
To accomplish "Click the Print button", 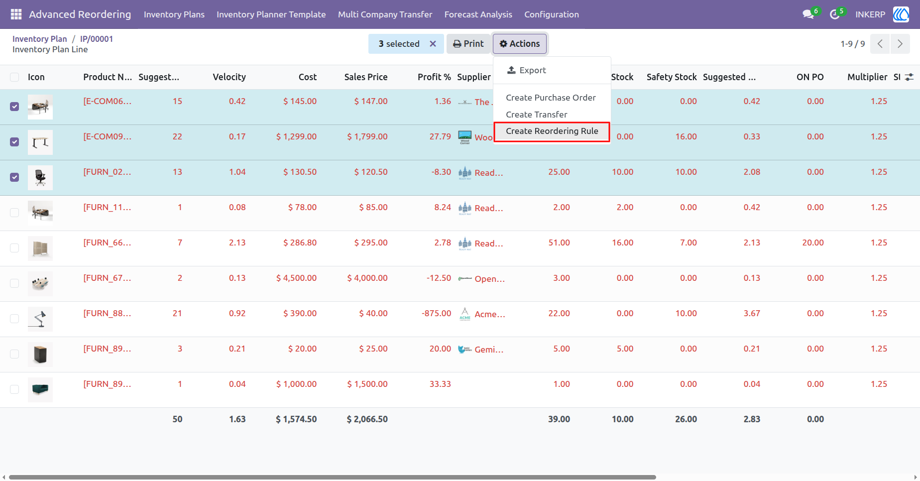I will click(x=468, y=44).
